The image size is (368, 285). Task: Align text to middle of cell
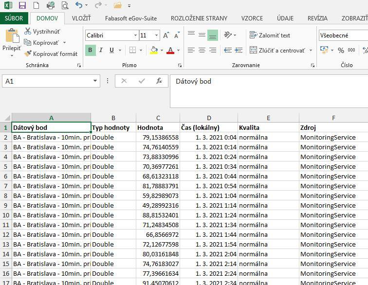(x=202, y=35)
